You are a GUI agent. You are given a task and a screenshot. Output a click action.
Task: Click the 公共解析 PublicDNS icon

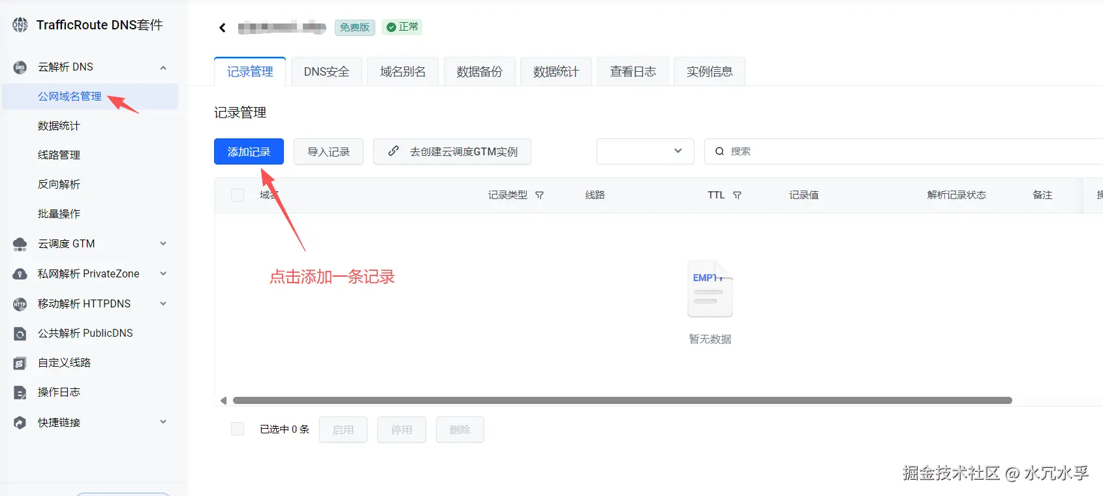[20, 333]
